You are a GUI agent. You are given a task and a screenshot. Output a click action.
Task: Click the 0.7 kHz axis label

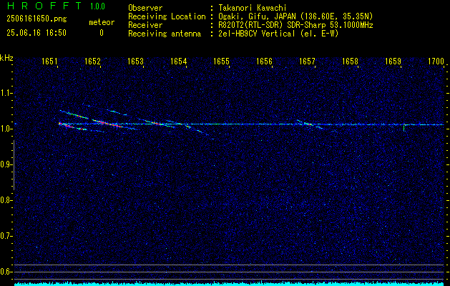coord(6,236)
